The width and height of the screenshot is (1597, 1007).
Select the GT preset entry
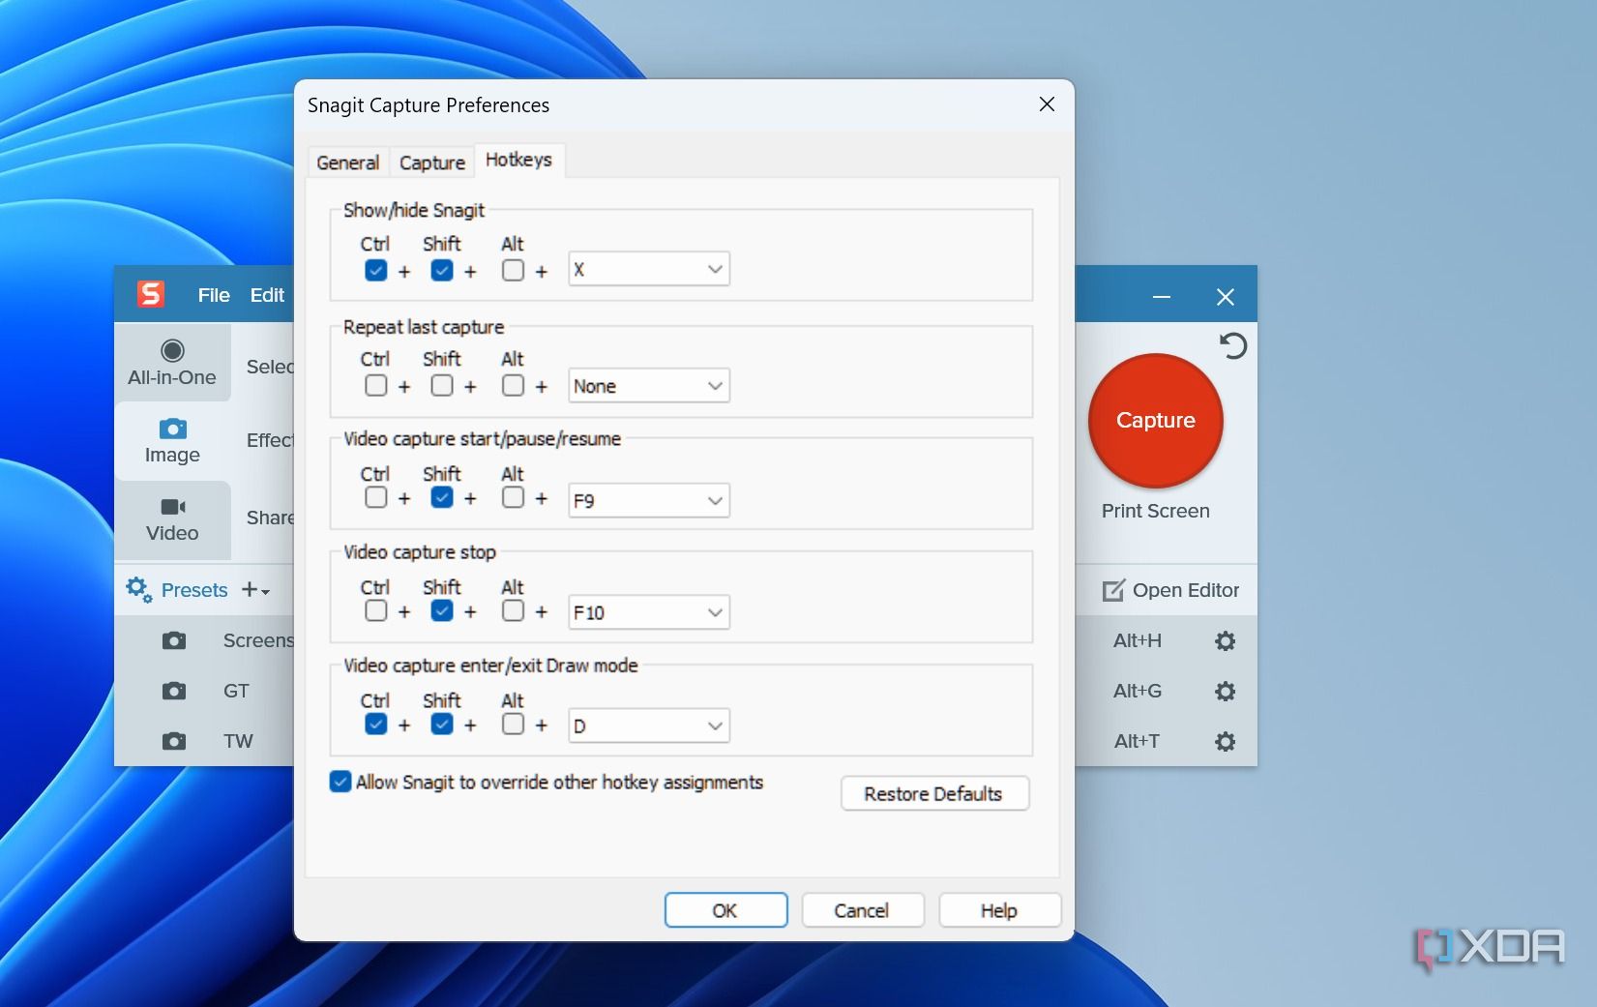pyautogui.click(x=235, y=691)
